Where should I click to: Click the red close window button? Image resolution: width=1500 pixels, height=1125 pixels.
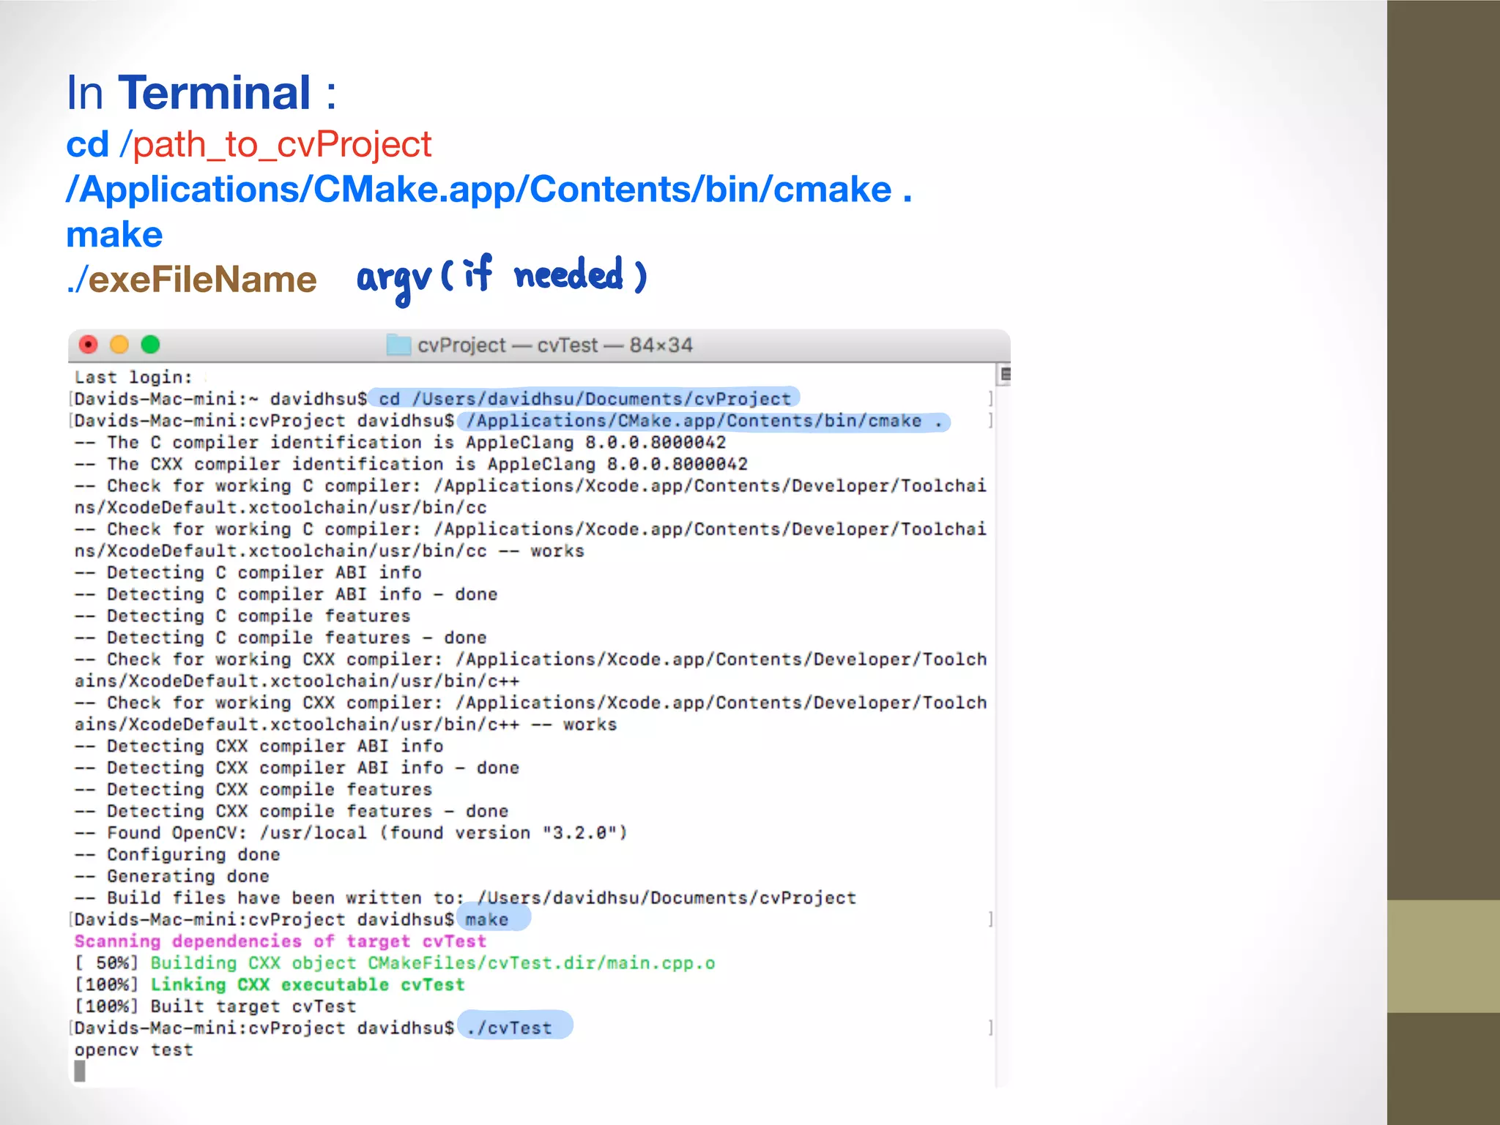click(89, 345)
